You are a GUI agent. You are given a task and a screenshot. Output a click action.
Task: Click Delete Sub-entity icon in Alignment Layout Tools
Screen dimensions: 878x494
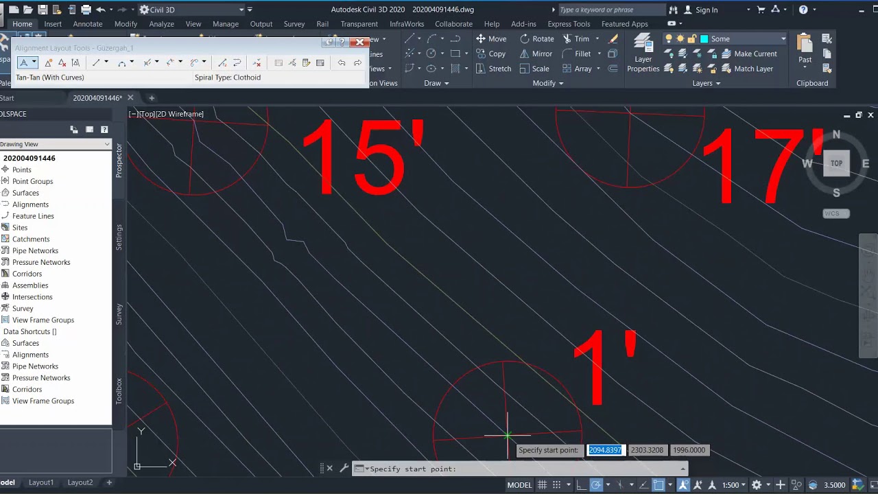(x=257, y=63)
